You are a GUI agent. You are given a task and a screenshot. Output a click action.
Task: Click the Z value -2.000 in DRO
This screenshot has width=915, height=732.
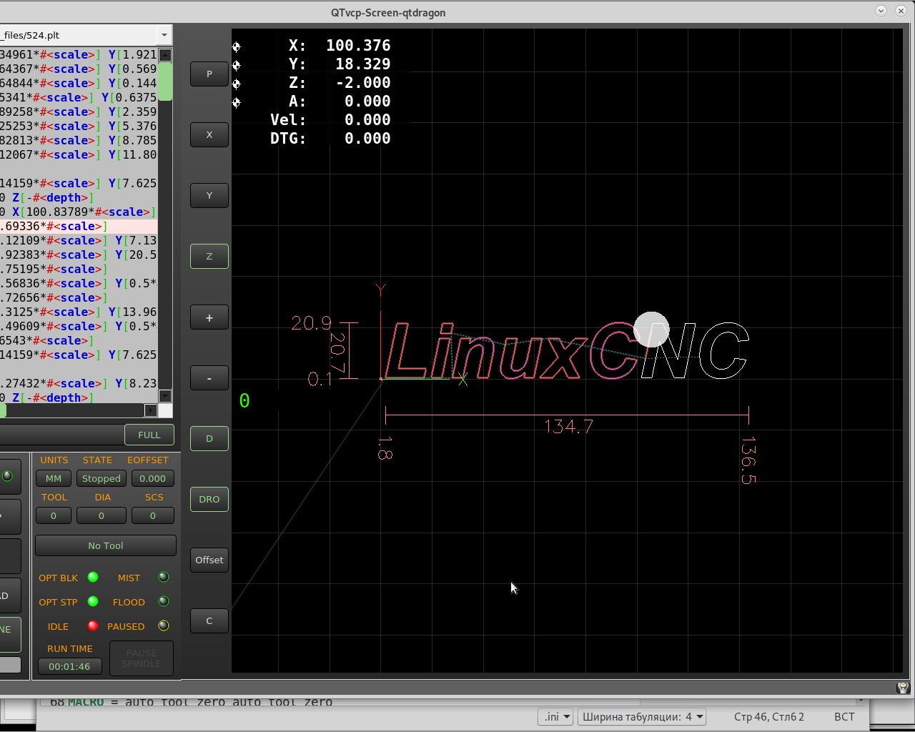coord(363,83)
